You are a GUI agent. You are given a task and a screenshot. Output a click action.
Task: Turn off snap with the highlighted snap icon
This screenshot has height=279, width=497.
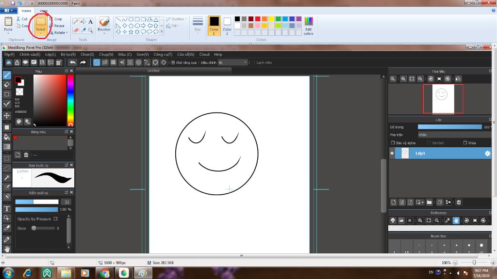coord(97,62)
